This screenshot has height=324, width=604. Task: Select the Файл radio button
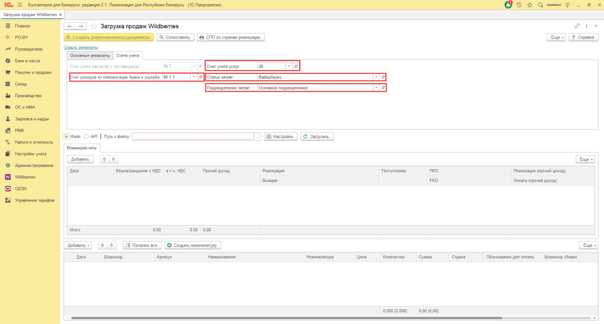tap(66, 136)
